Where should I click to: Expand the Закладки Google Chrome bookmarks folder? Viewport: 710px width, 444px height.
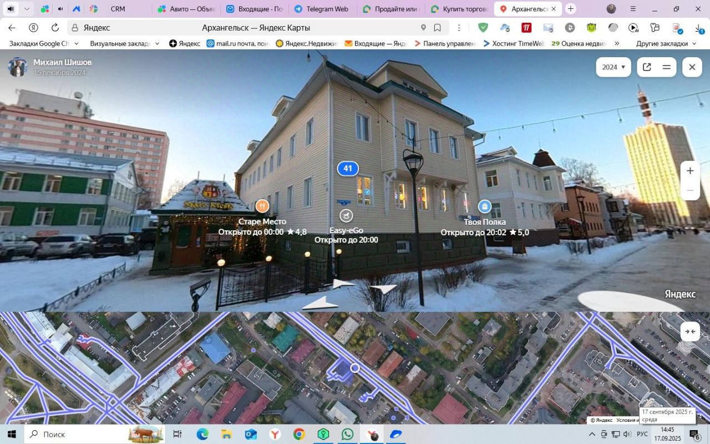43,43
